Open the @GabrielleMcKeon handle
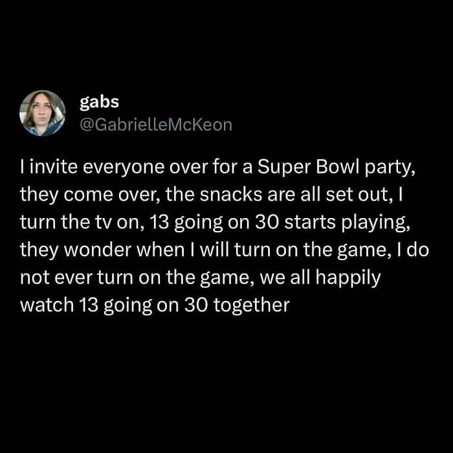453x453 pixels. 156,125
